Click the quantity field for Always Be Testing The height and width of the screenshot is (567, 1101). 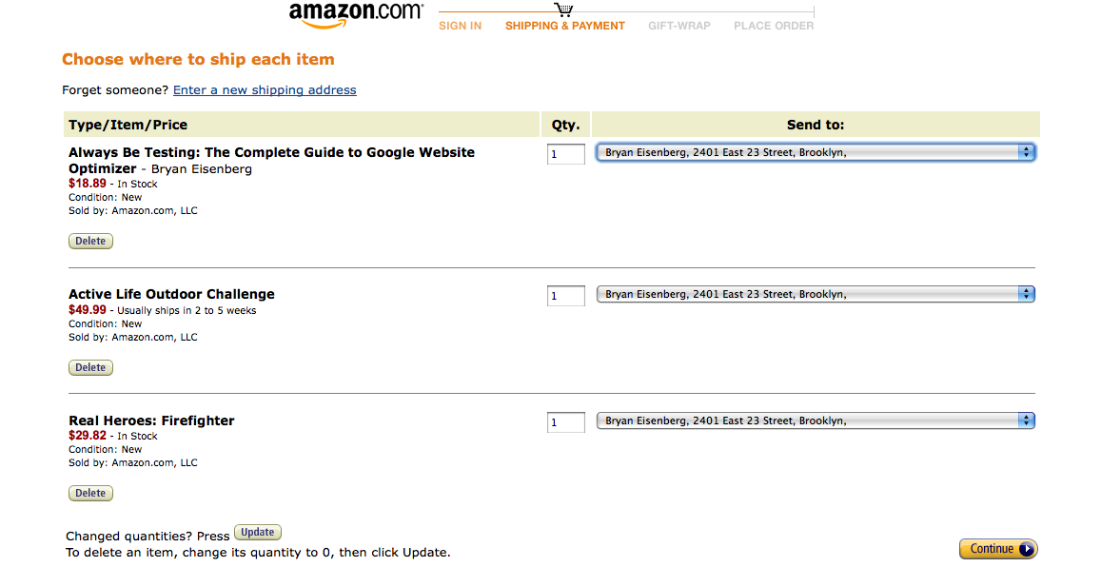pos(565,153)
